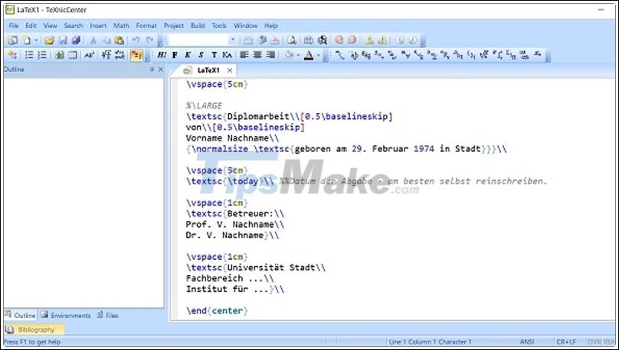Screen dimensions: 619x350
Task: Apply bold F text formatting
Action: 175,55
